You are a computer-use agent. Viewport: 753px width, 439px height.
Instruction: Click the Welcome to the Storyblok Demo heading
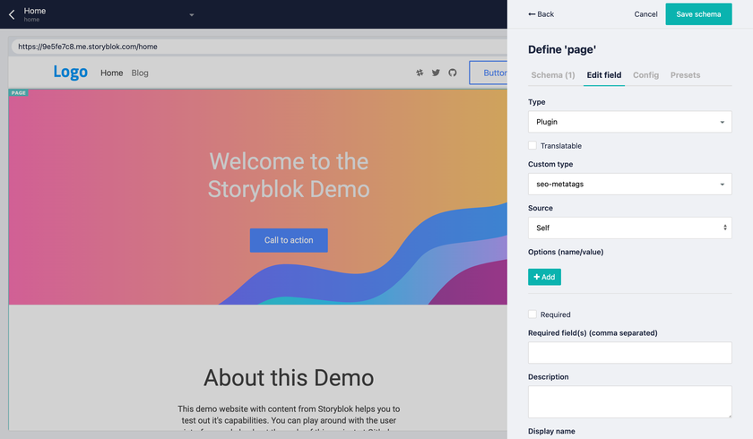coord(289,175)
